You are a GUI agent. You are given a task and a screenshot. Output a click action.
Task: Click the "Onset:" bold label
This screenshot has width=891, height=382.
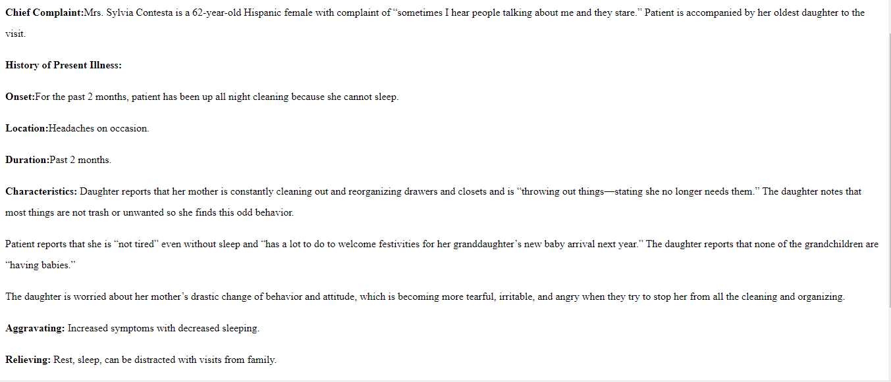[20, 97]
